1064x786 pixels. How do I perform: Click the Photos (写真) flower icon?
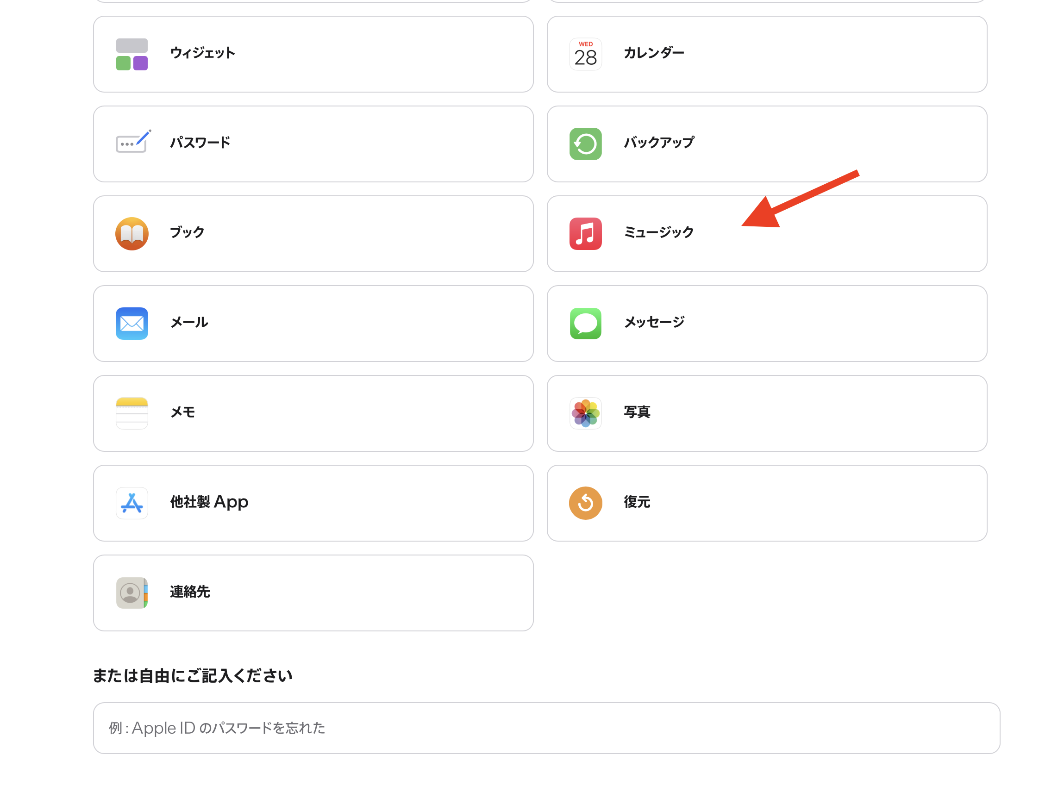point(585,413)
